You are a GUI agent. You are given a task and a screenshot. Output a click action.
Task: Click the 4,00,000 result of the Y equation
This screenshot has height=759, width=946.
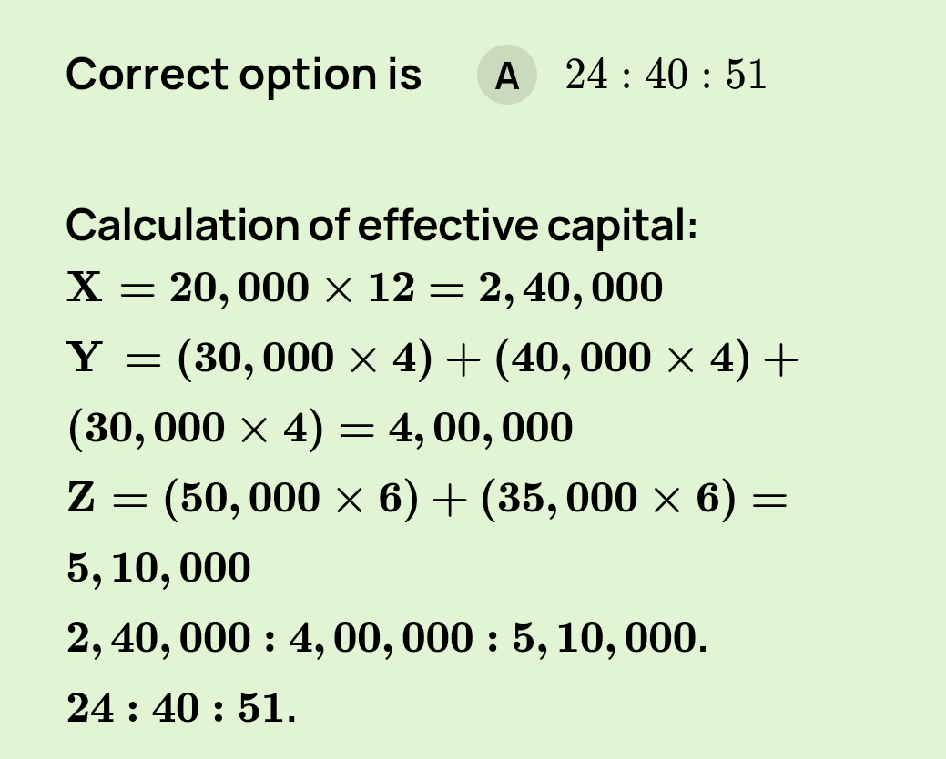click(481, 429)
